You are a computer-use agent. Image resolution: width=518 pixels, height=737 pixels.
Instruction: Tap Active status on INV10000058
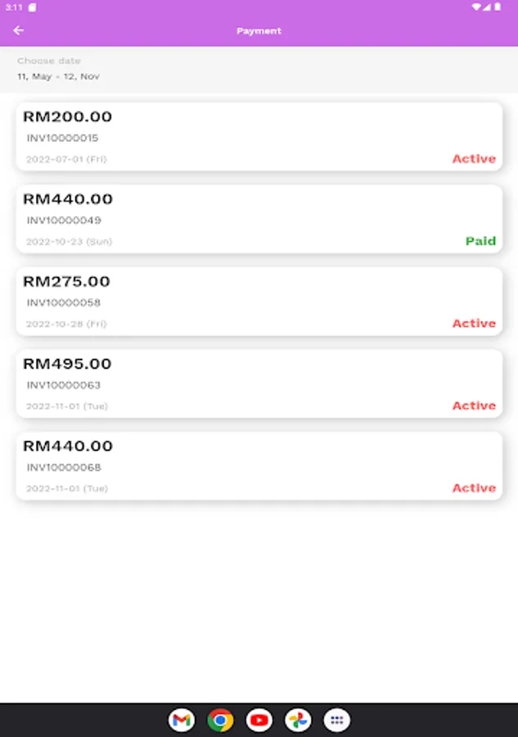coord(474,323)
